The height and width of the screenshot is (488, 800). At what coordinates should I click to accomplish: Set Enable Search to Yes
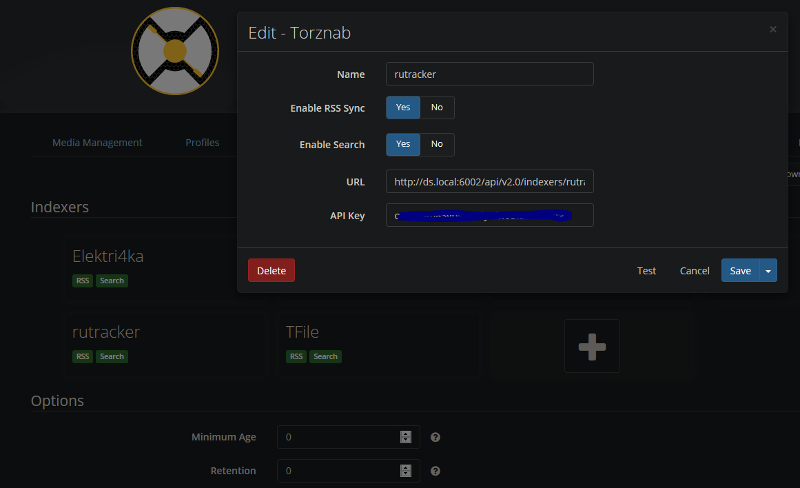(x=403, y=145)
